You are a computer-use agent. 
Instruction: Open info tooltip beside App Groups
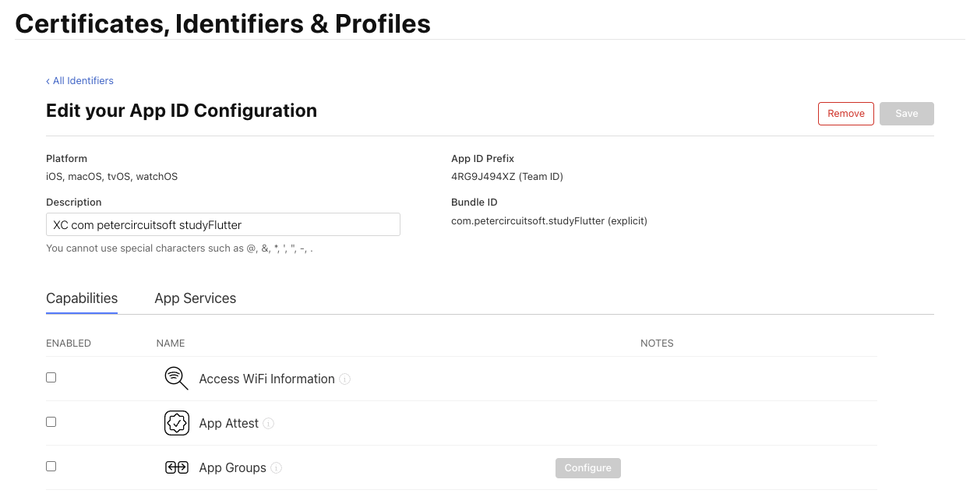[277, 468]
